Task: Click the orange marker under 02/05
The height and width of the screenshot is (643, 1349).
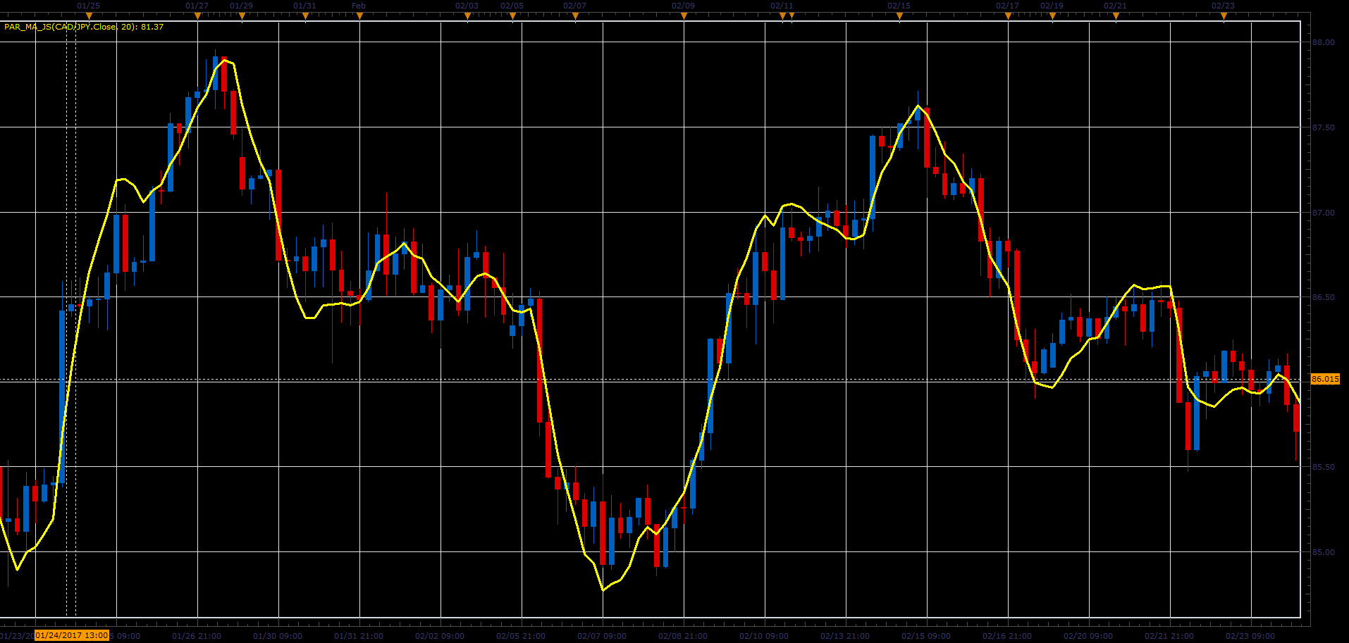Action: click(512, 16)
